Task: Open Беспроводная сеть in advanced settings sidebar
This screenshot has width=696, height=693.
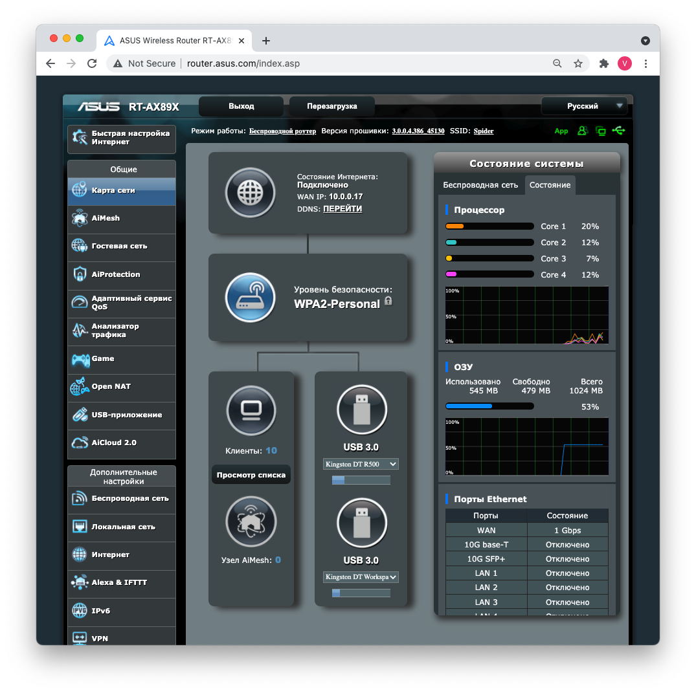Action: [x=122, y=499]
